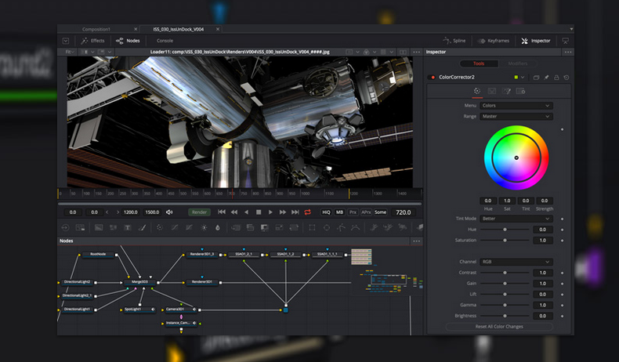This screenshot has height=362, width=619.
Task: Play the composition forward
Action: click(270, 212)
